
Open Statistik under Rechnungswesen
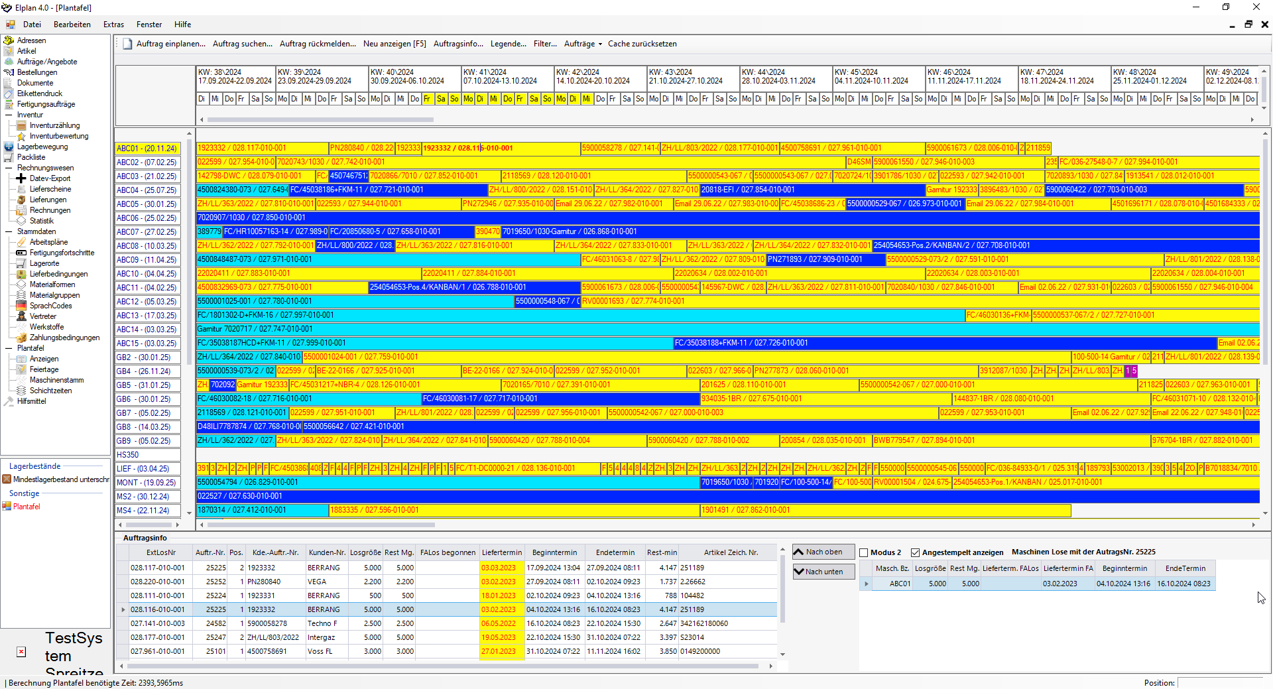(42, 221)
